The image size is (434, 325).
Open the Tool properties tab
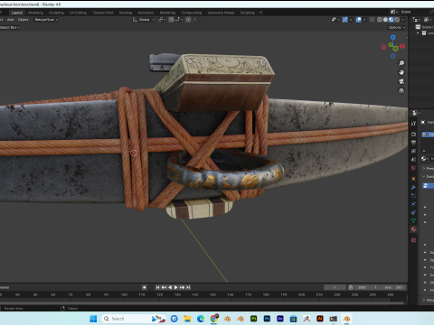coord(413,124)
